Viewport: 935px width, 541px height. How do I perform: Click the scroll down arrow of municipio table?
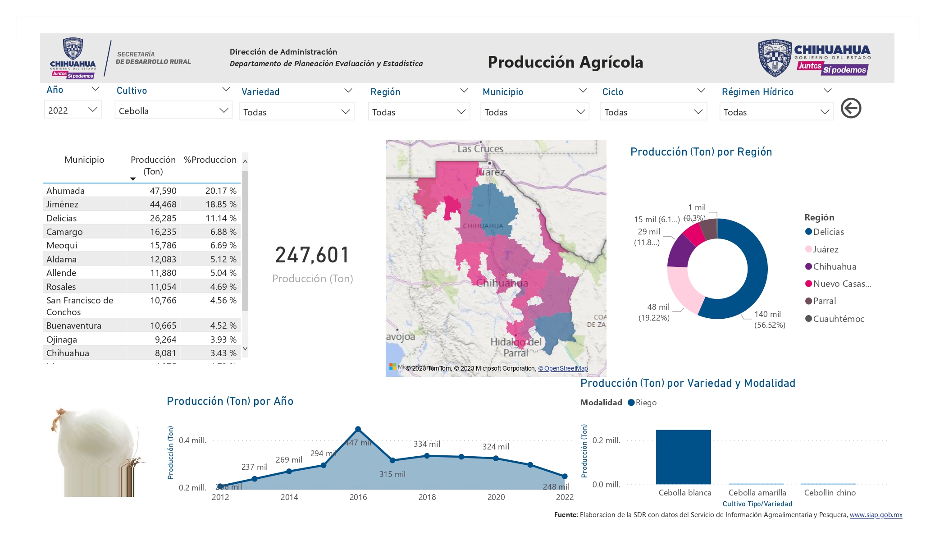[245, 348]
